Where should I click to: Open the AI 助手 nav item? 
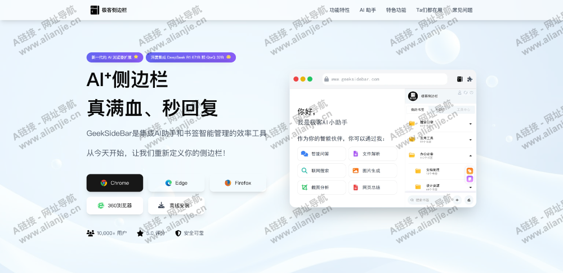[368, 10]
